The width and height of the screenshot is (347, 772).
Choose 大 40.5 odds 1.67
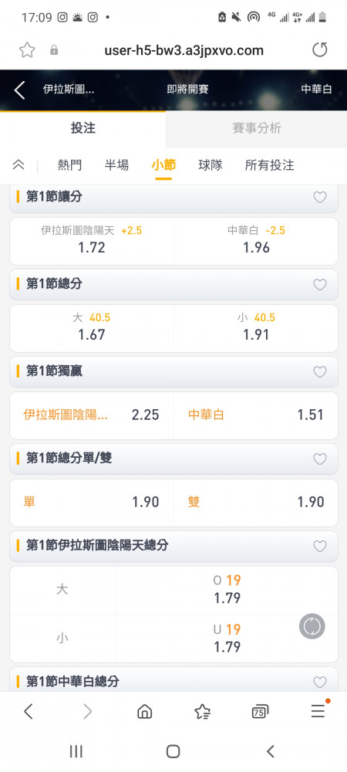coord(92,328)
